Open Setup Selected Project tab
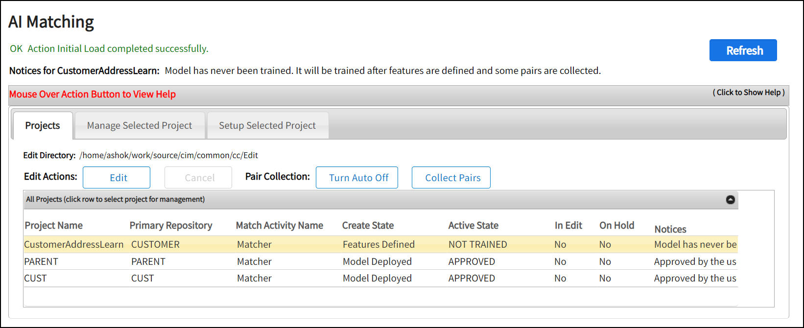This screenshot has height=328, width=804. tap(267, 126)
